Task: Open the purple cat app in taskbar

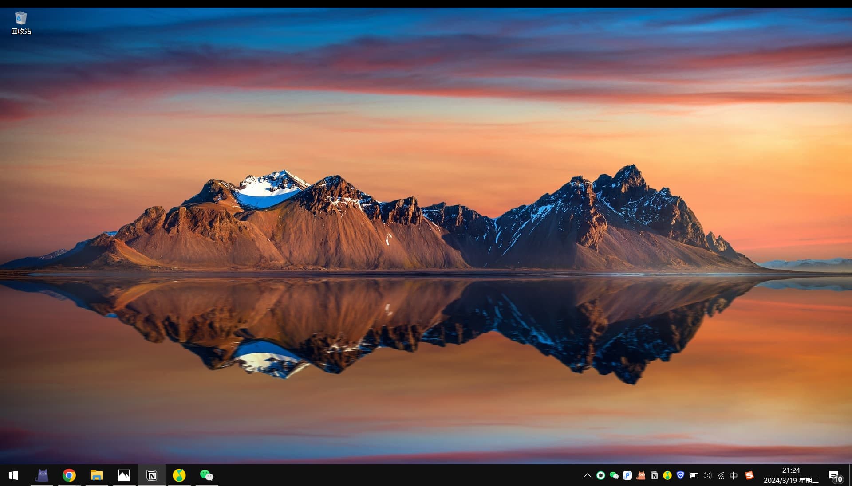Action: [x=42, y=475]
